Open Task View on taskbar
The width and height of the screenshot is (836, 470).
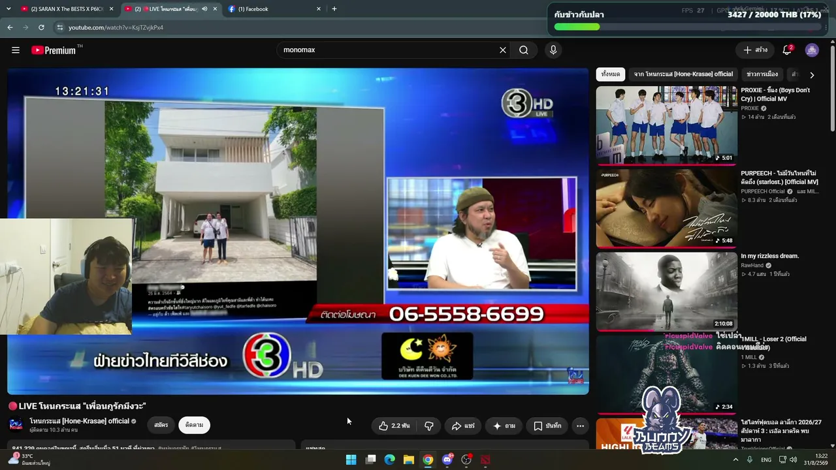coord(370,460)
